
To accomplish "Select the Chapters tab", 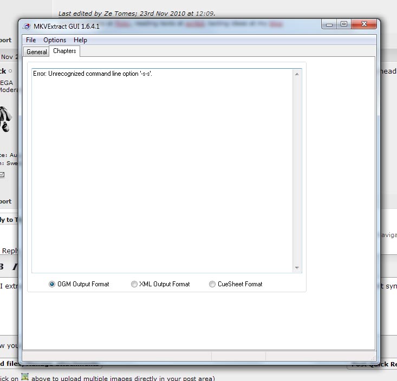I will coord(64,51).
